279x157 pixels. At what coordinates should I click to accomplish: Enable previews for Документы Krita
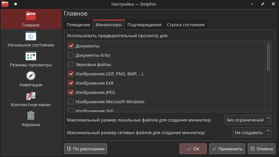coord(71,55)
